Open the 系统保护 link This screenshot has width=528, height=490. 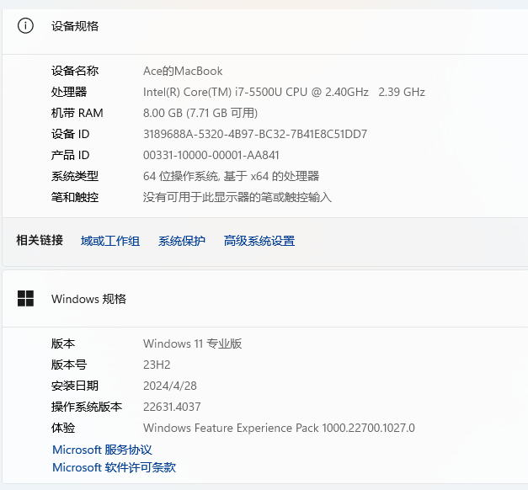182,241
